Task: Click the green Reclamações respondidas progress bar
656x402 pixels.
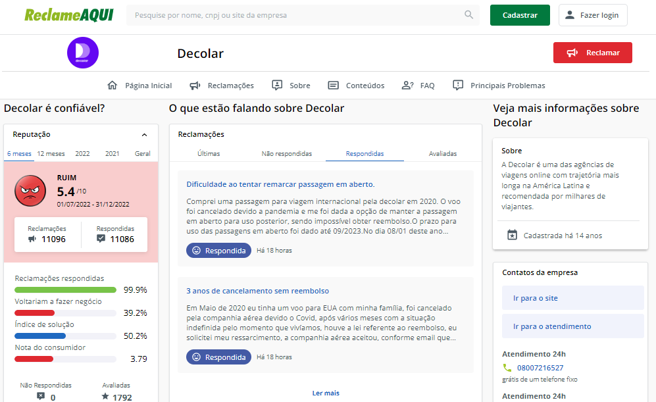Action: pos(65,290)
